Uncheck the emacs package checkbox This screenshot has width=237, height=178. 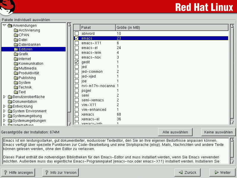click(x=77, y=38)
